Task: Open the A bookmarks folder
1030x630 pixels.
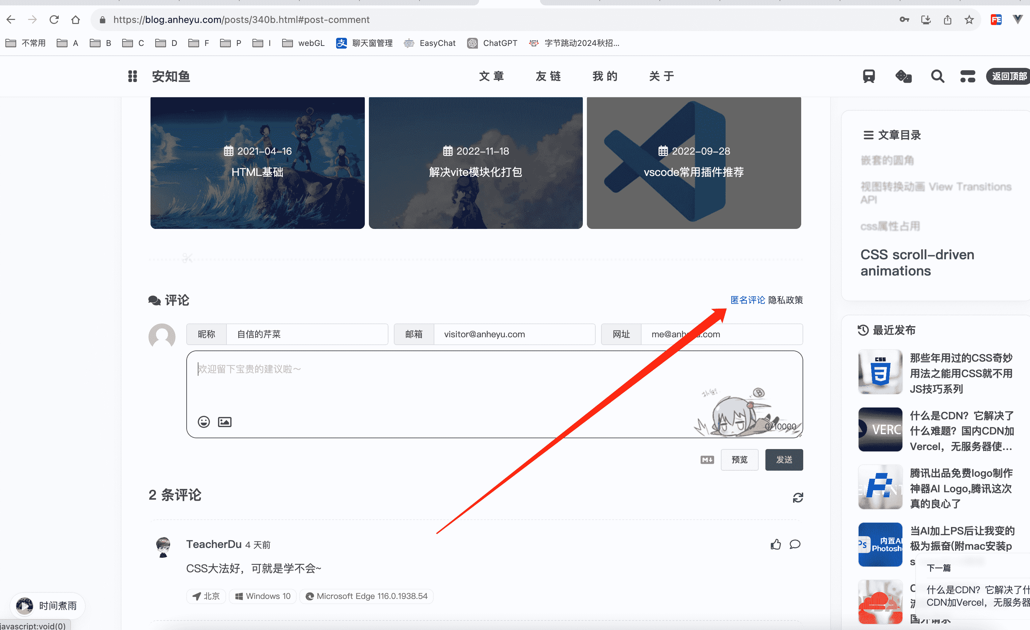Action: pos(67,43)
